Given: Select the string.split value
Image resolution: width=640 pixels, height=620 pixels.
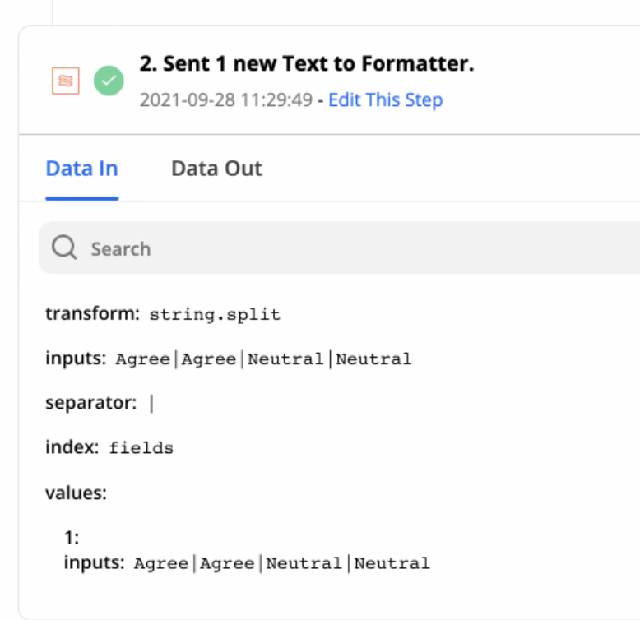Looking at the screenshot, I should [x=215, y=315].
